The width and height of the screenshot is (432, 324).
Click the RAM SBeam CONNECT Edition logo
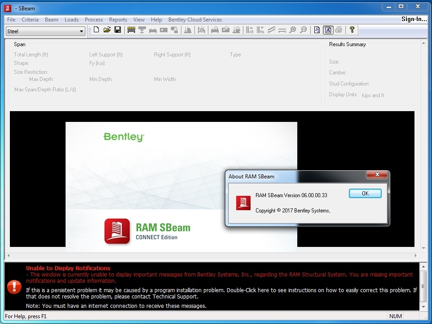[147, 231]
